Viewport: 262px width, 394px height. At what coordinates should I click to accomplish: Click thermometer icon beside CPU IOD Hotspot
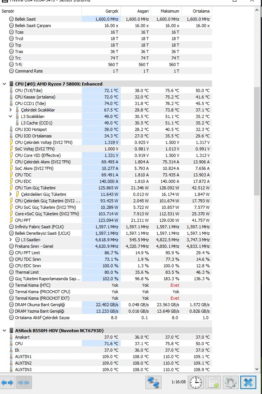pyautogui.click(x=11, y=129)
